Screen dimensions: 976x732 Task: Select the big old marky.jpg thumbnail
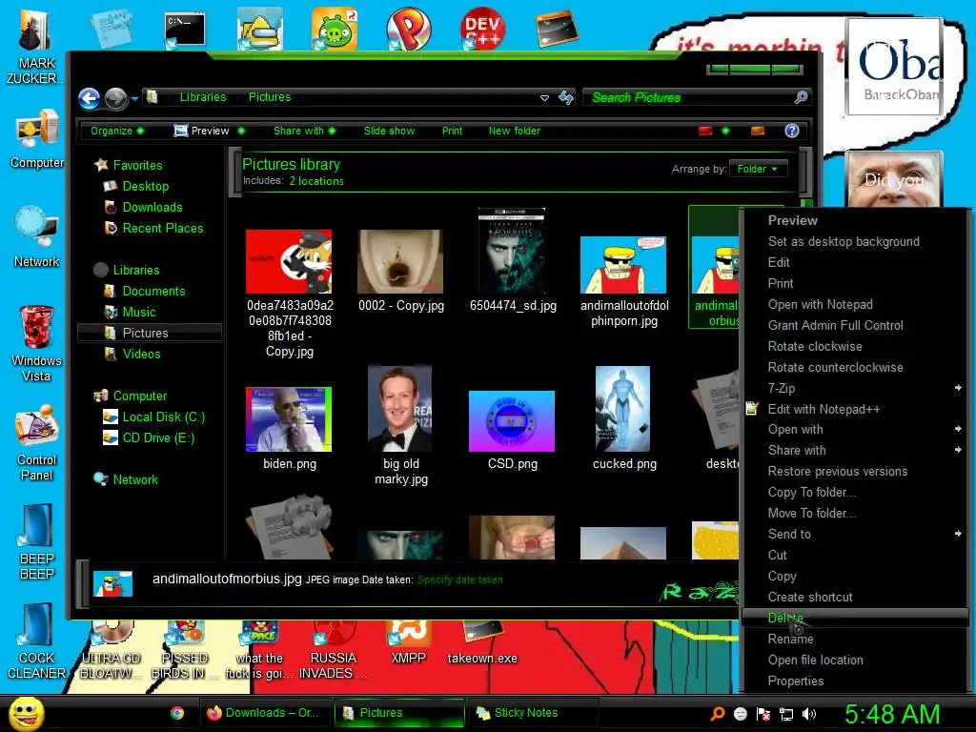click(401, 408)
